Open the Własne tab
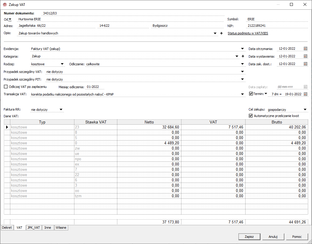 point(61,228)
